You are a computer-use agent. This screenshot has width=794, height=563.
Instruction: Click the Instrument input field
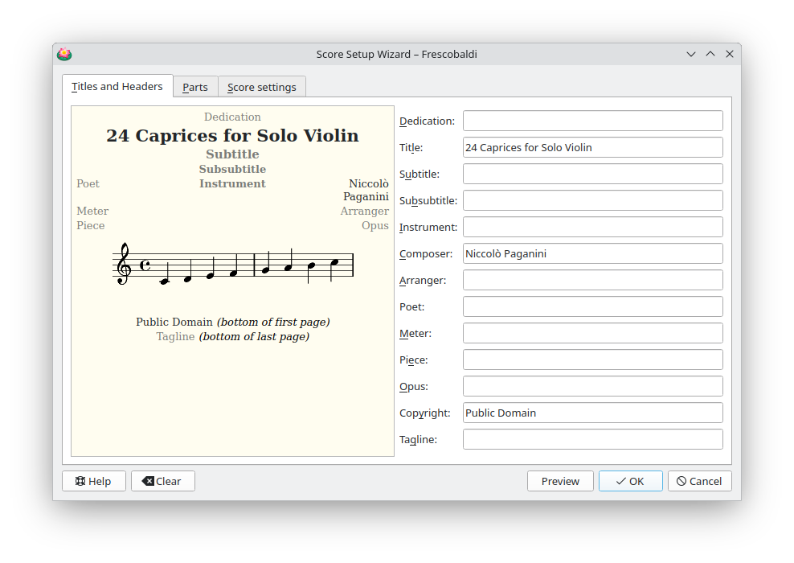[592, 227]
